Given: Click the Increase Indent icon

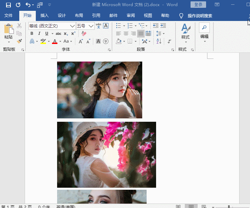Looking at the screenshot, I should click(x=163, y=26).
